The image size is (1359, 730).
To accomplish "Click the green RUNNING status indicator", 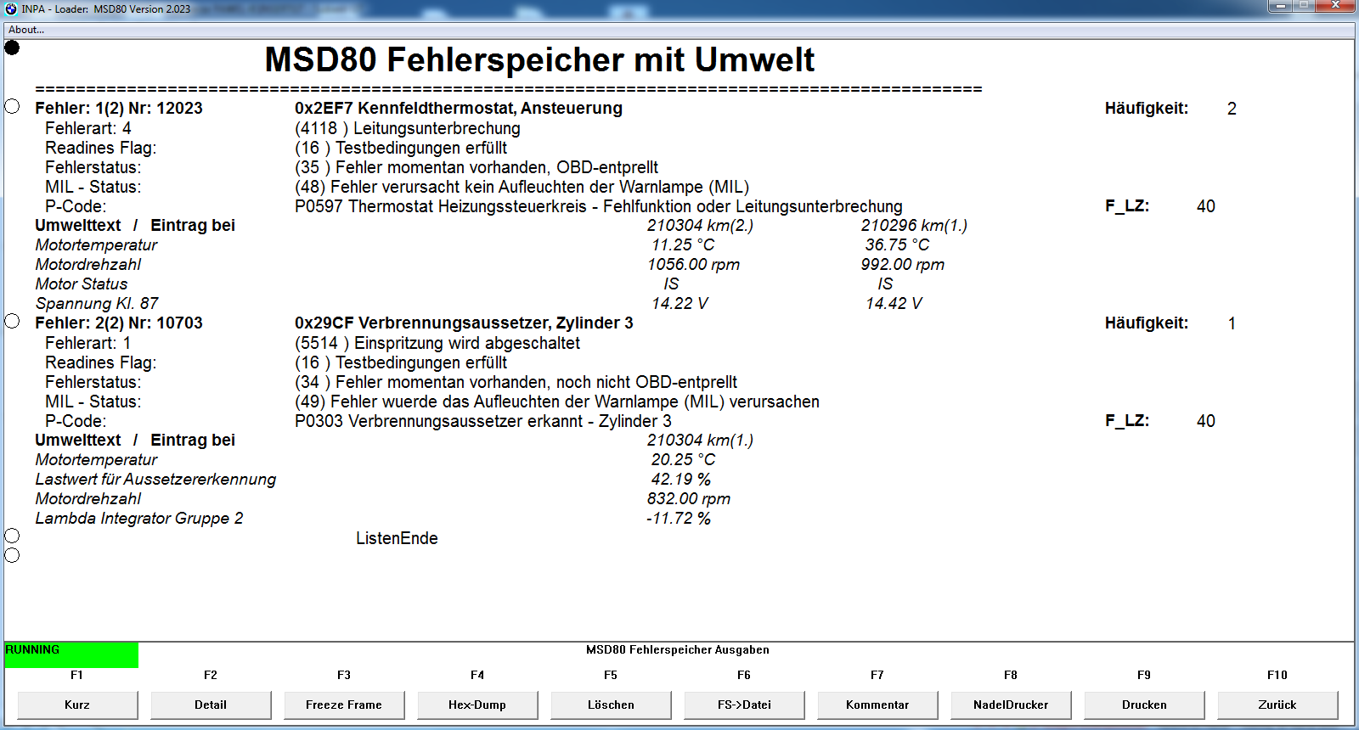I will click(x=71, y=654).
